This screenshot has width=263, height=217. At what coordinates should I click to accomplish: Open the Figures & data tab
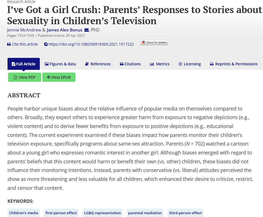tap(60, 64)
